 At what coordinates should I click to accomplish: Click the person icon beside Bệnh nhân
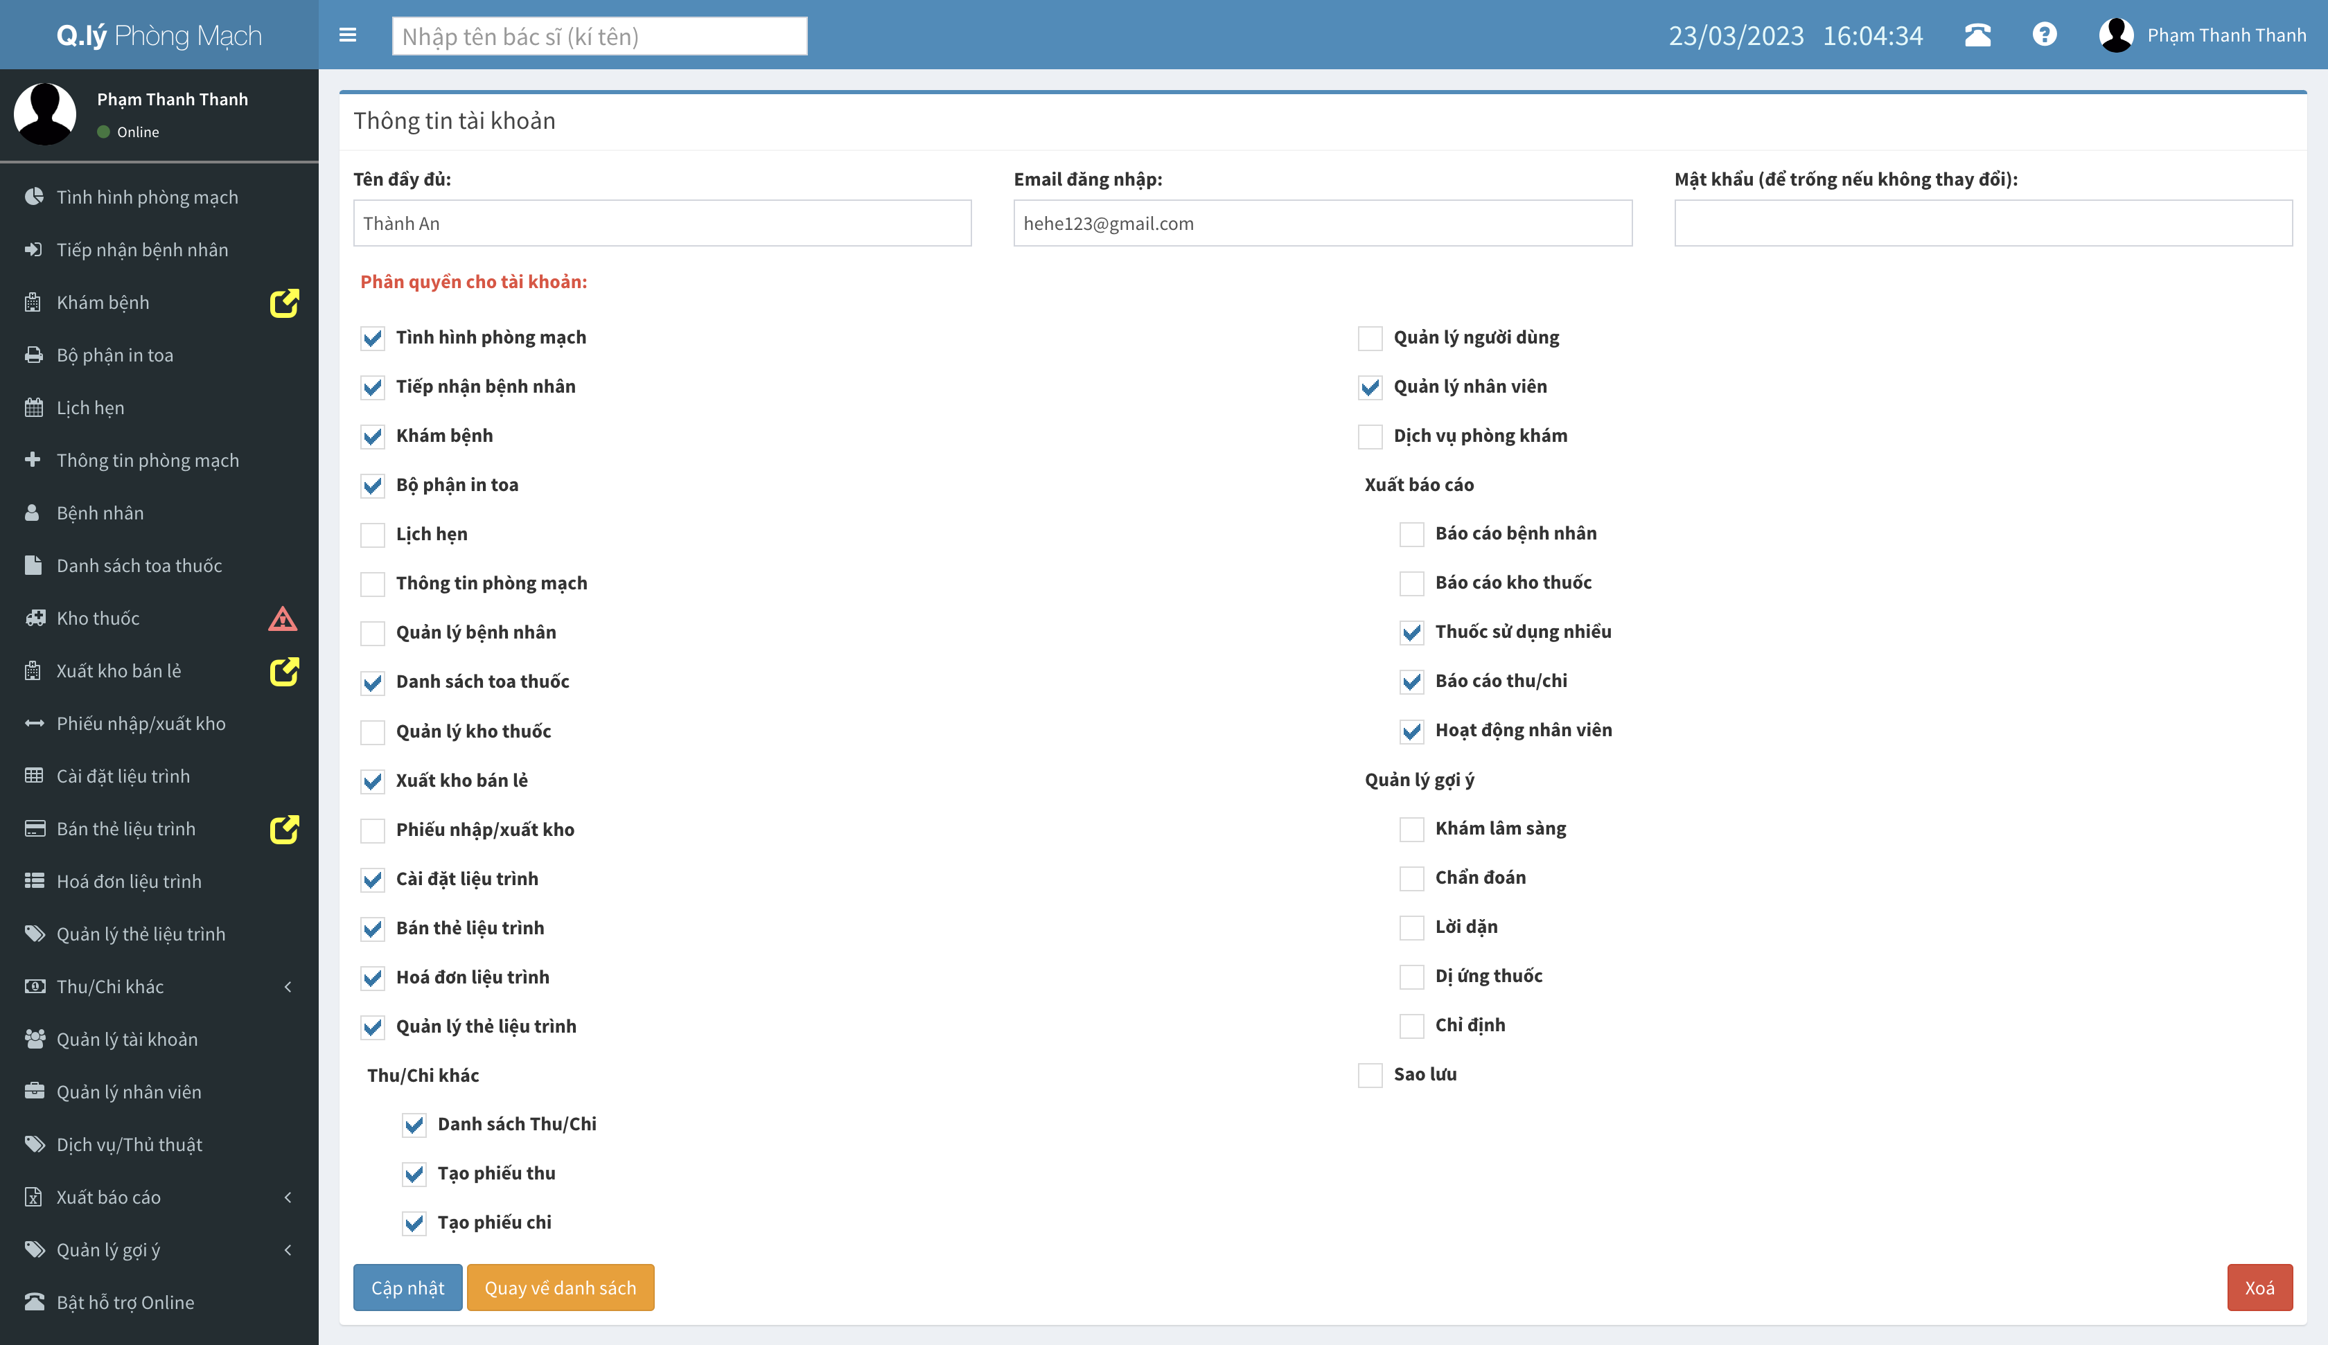click(x=33, y=513)
